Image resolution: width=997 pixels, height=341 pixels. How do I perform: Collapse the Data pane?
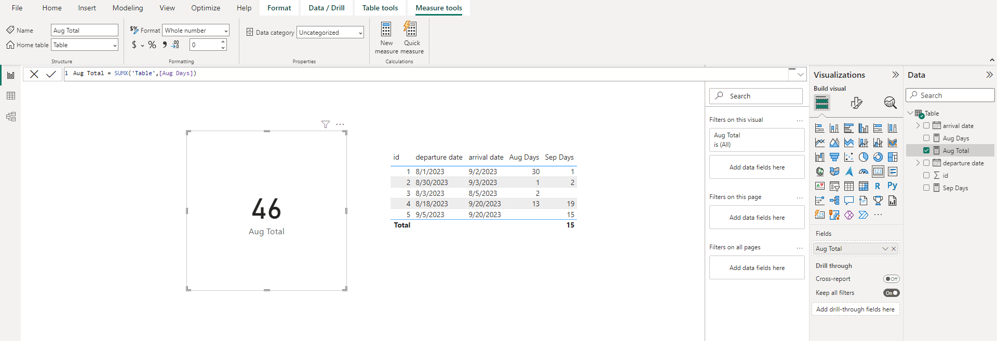989,75
